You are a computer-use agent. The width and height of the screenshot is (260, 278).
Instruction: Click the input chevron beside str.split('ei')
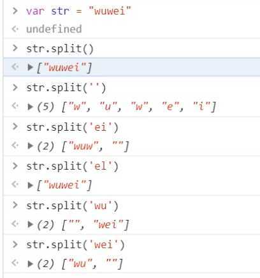[x=15, y=127]
